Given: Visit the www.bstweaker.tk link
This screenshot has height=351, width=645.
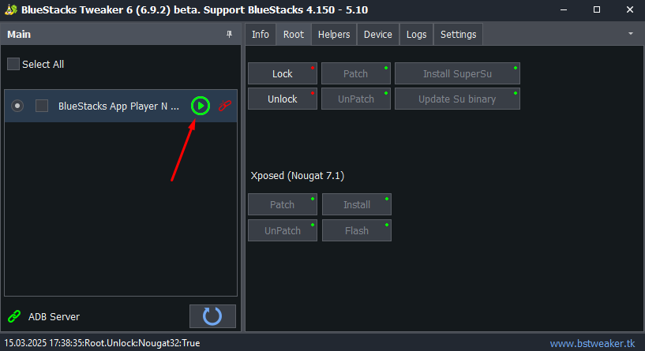Looking at the screenshot, I should (592, 343).
